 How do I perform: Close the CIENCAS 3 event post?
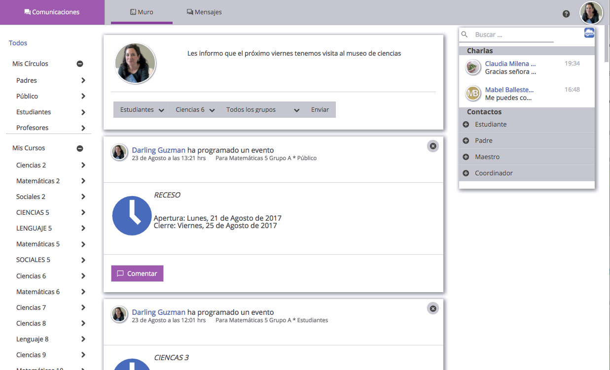click(x=432, y=308)
